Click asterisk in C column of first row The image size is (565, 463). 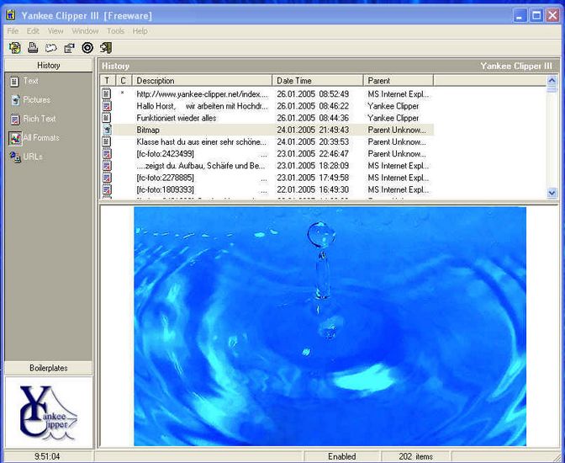click(123, 93)
